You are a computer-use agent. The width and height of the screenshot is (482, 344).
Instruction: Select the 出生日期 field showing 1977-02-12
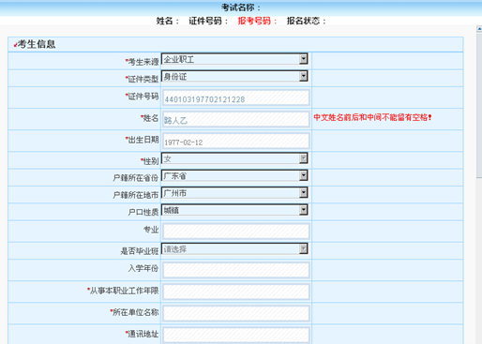tap(236, 141)
